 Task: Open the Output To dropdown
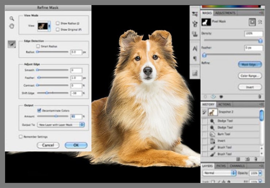click(61, 125)
